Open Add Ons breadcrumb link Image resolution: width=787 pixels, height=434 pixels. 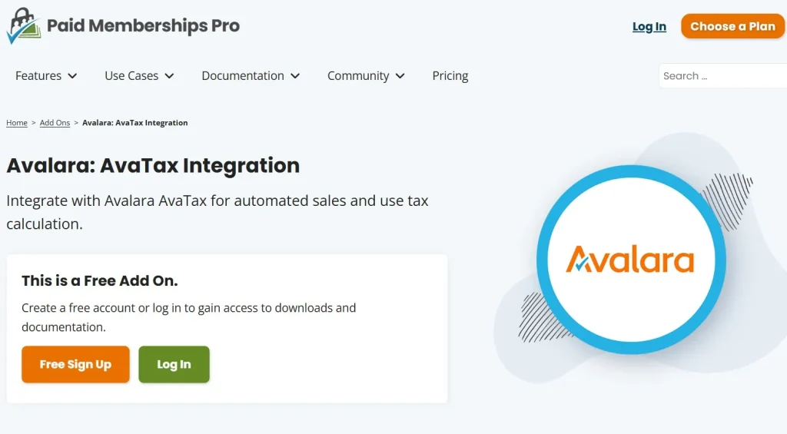tap(55, 123)
